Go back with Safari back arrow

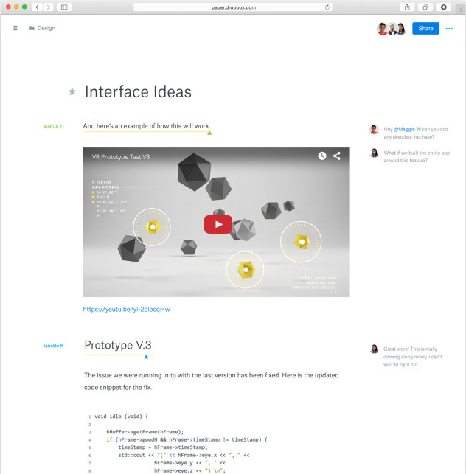pos(37,7)
